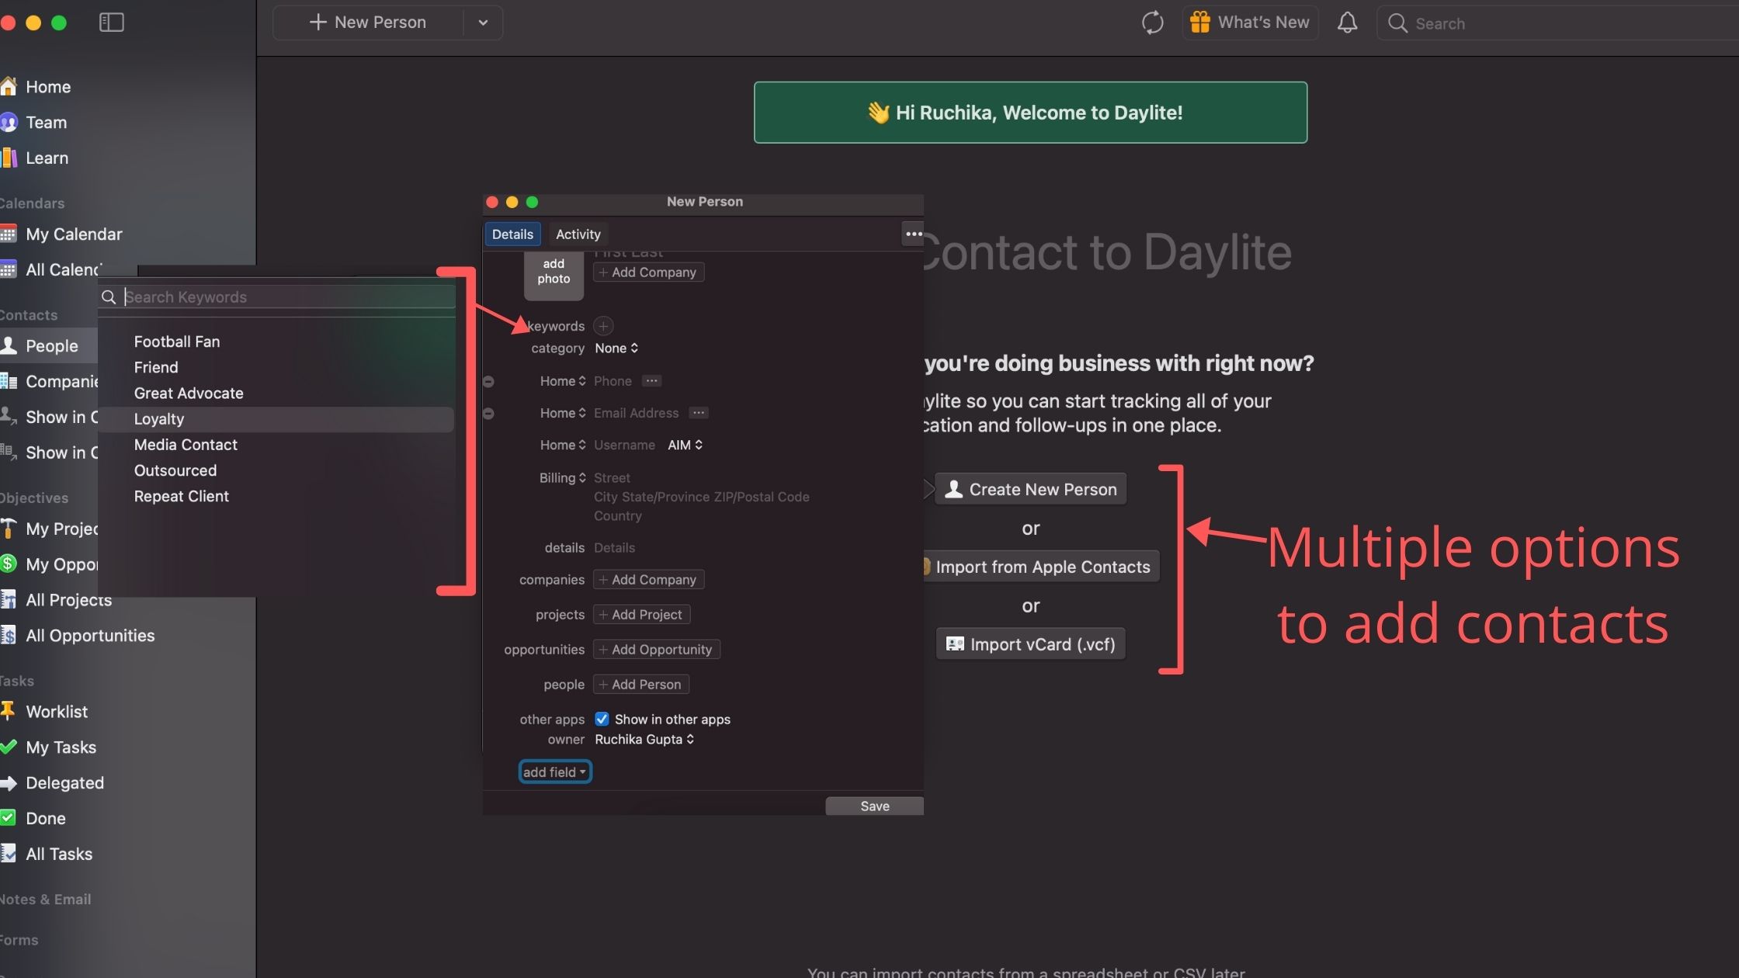Image resolution: width=1739 pixels, height=978 pixels.
Task: Change the username Home label dropdown
Action: [562, 445]
